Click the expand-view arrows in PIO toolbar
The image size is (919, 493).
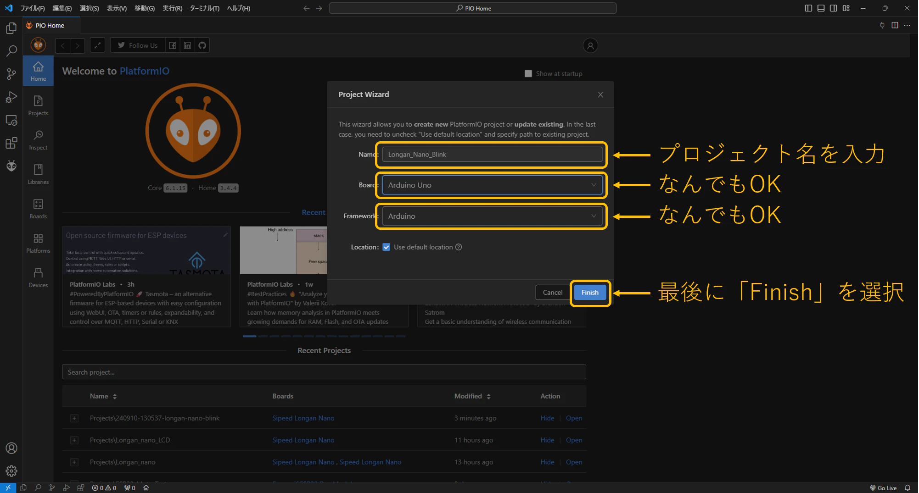(97, 45)
